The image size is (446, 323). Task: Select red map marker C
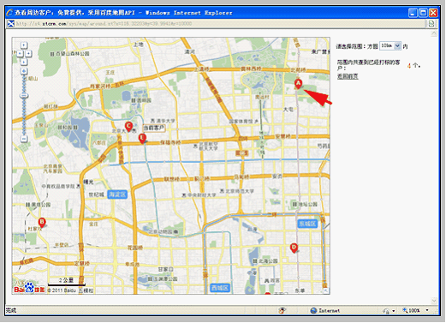click(128, 127)
